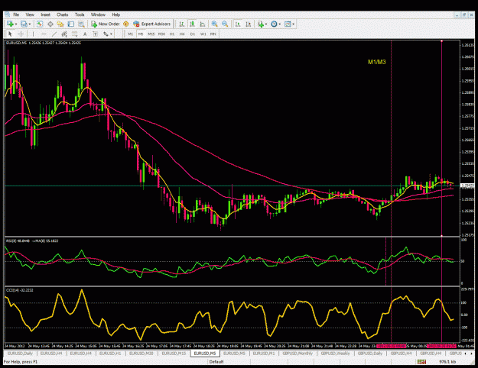Open the Charts menu
The image size is (478, 368).
[62, 15]
